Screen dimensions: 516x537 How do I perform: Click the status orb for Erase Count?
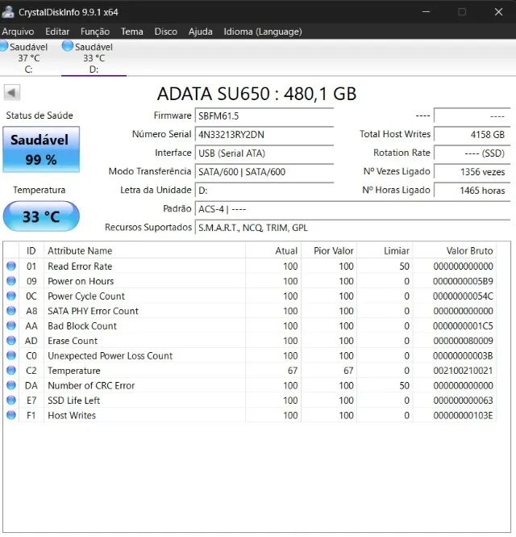[11, 341]
